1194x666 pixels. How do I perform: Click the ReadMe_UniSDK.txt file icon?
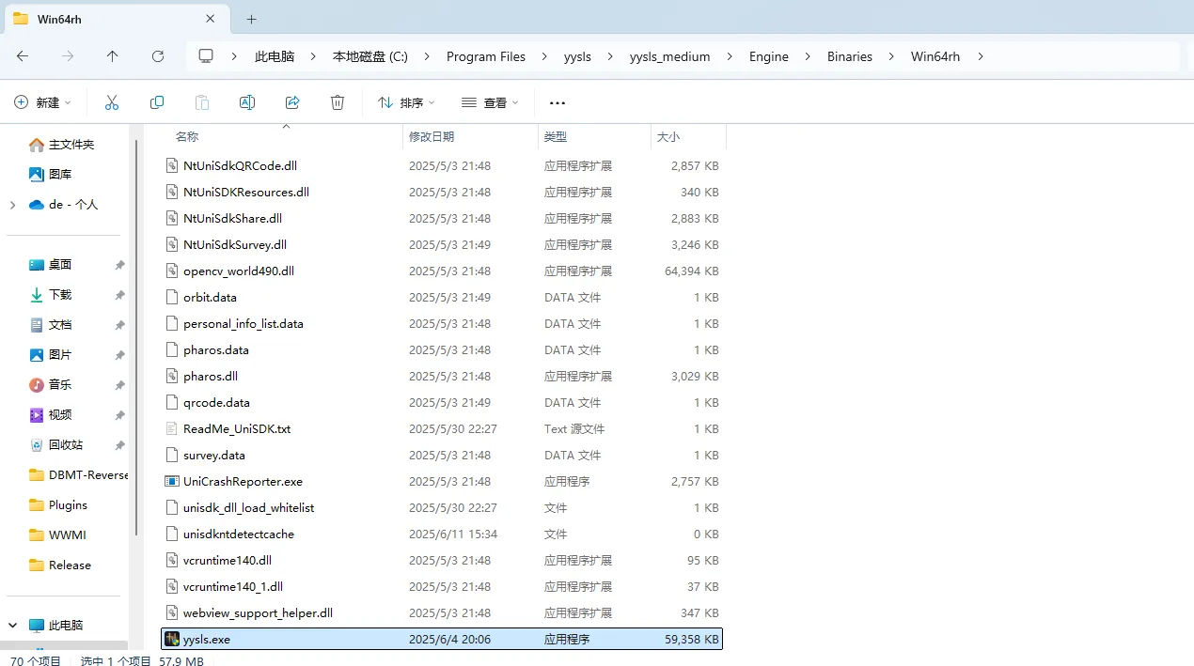[172, 428]
